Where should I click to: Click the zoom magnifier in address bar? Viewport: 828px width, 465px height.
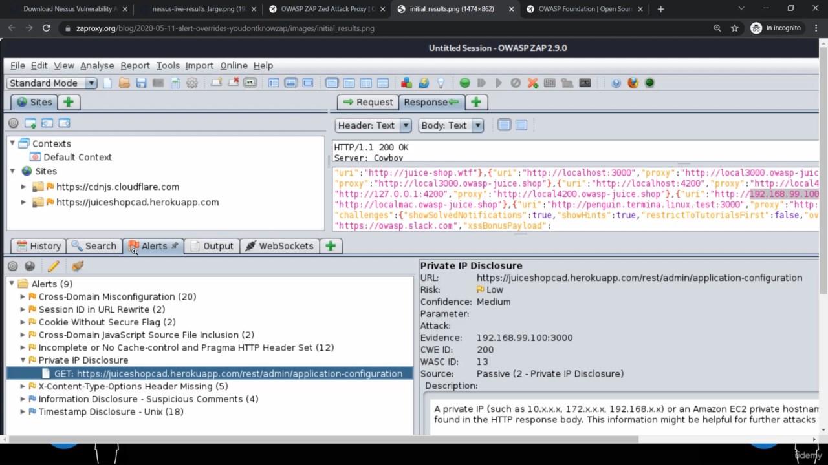[x=717, y=28]
